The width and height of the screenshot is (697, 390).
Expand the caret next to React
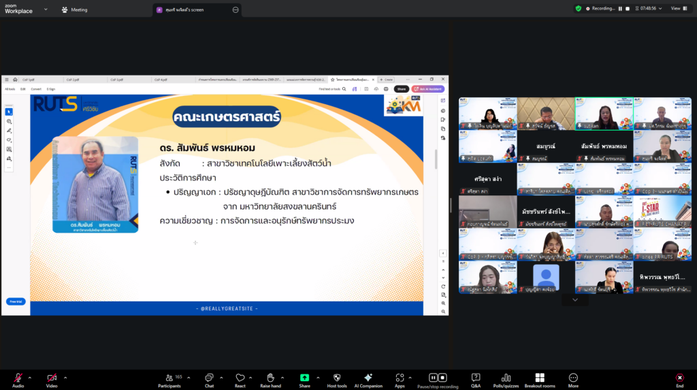coord(250,378)
